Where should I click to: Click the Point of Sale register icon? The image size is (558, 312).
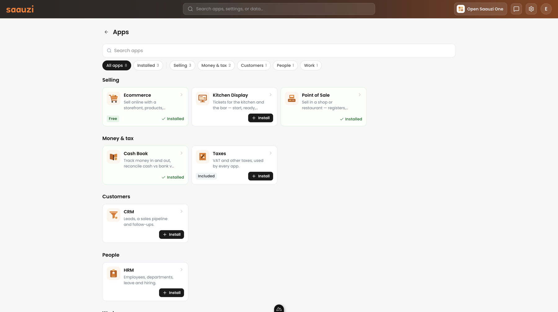(292, 99)
